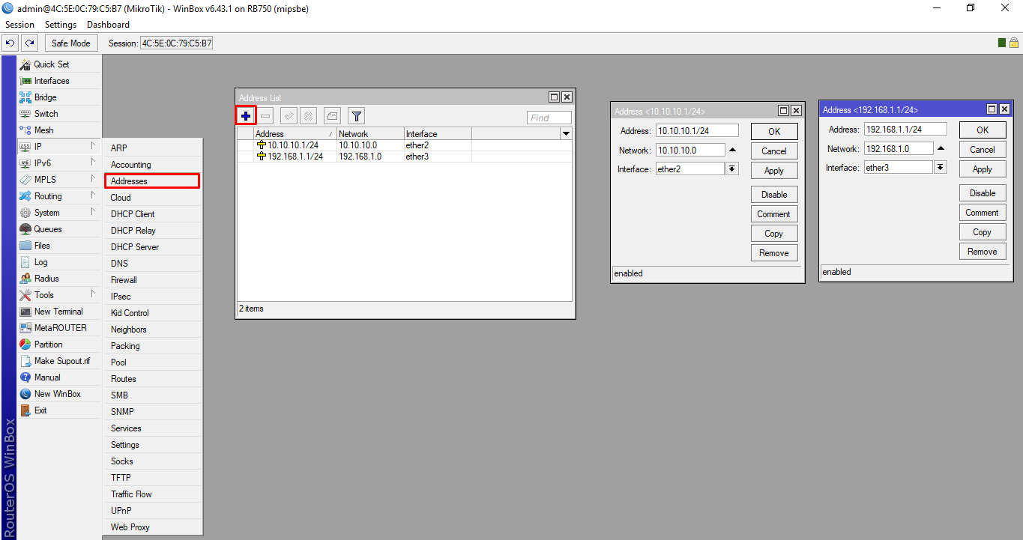The image size is (1023, 540).
Task: Open the Session menu
Action: 19,25
